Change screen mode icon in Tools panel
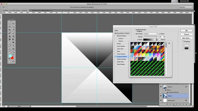 coord(13,62)
